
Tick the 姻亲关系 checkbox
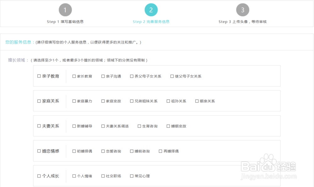tap(197, 101)
